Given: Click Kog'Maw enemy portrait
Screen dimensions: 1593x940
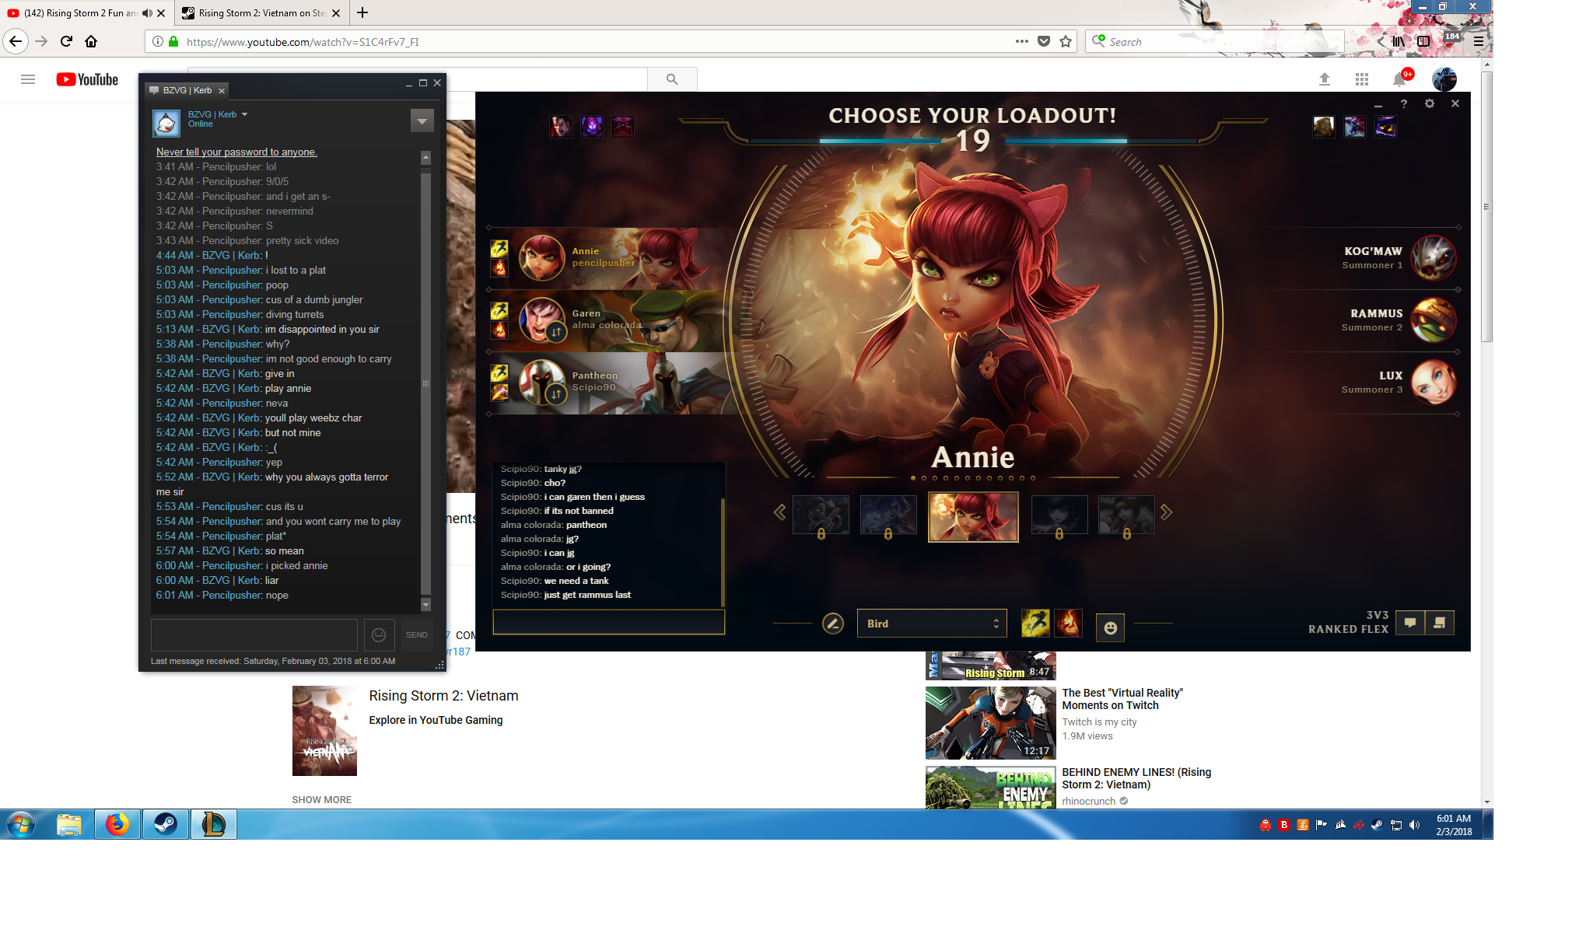Looking at the screenshot, I should tap(1433, 257).
